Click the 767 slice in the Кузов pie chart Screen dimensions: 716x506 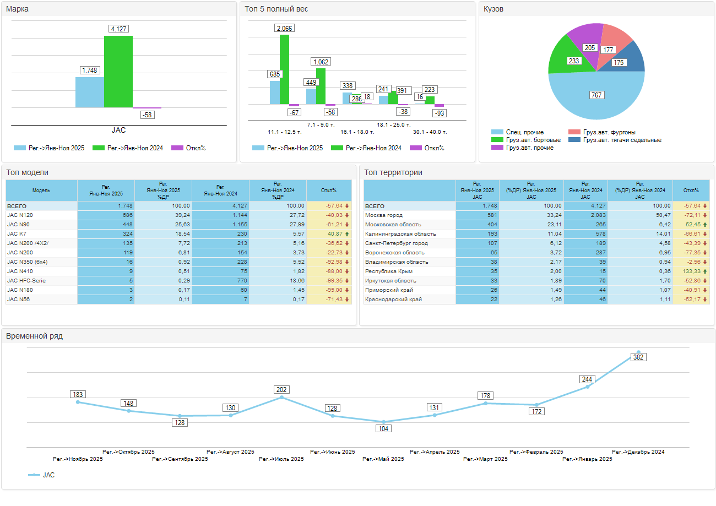(596, 95)
